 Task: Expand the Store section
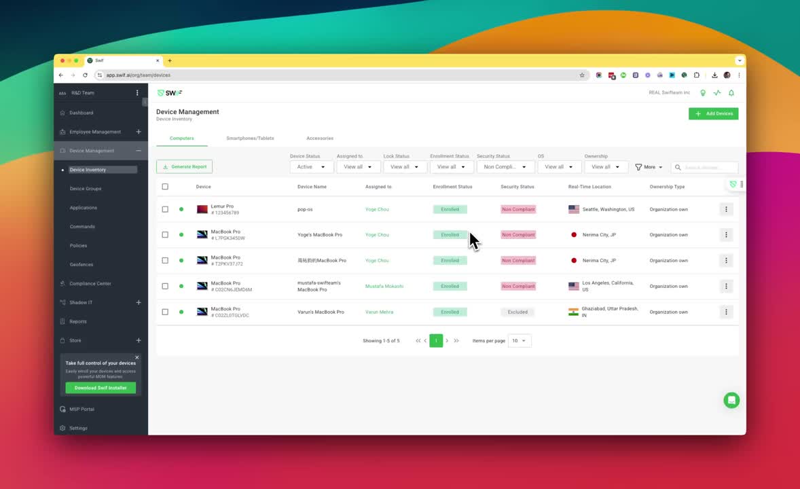point(139,340)
